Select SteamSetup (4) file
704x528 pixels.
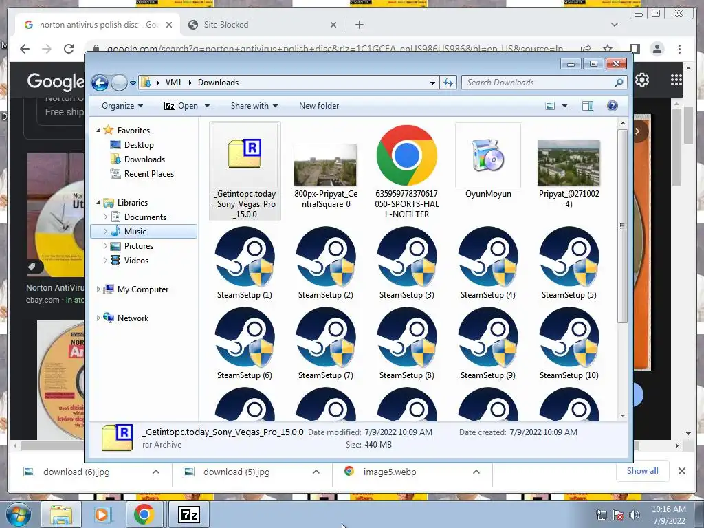(488, 263)
